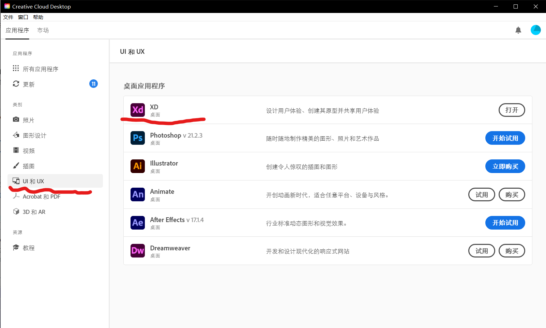Select the Acrobat 和 PDF category
Viewport: 546px width, 328px height.
point(55,197)
